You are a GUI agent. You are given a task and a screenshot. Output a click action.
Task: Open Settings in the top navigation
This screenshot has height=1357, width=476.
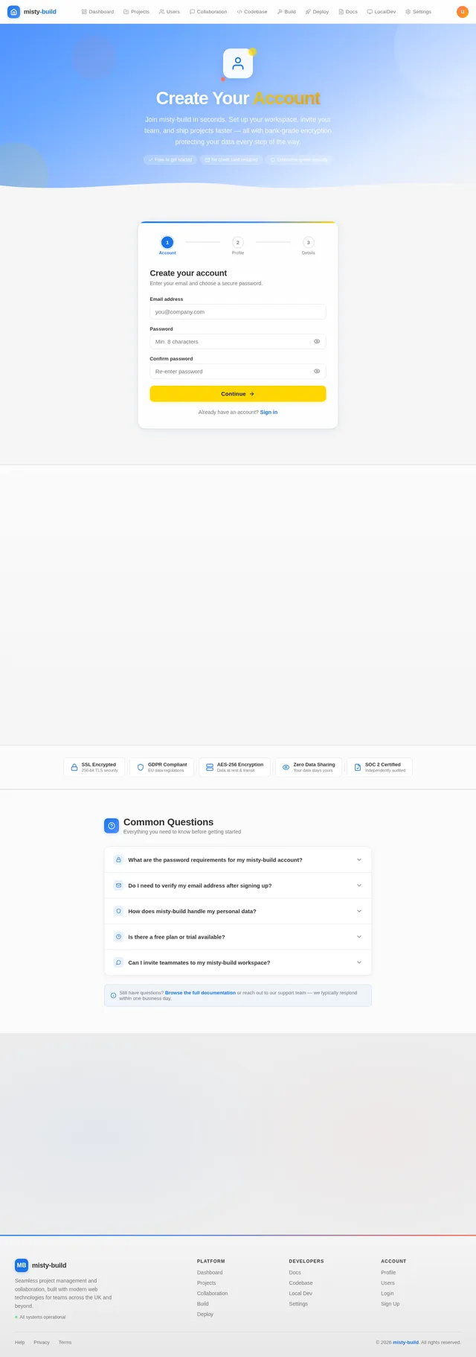[x=418, y=12]
